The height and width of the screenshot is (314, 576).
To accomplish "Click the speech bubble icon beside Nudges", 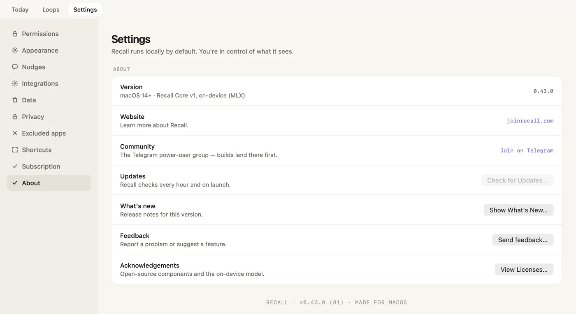I will (15, 67).
